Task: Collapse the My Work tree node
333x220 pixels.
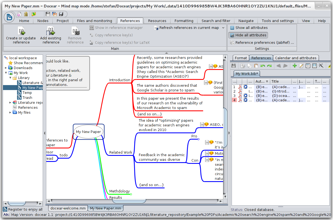Action: point(6,73)
